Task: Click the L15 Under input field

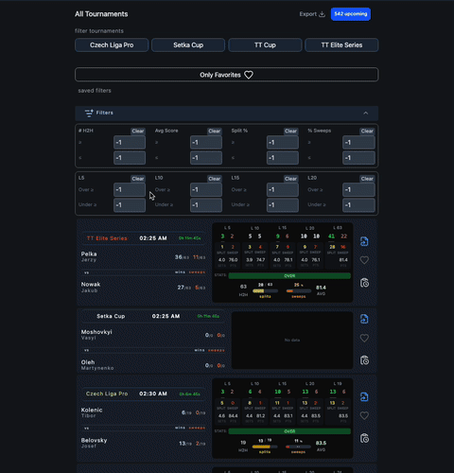Action: click(283, 205)
